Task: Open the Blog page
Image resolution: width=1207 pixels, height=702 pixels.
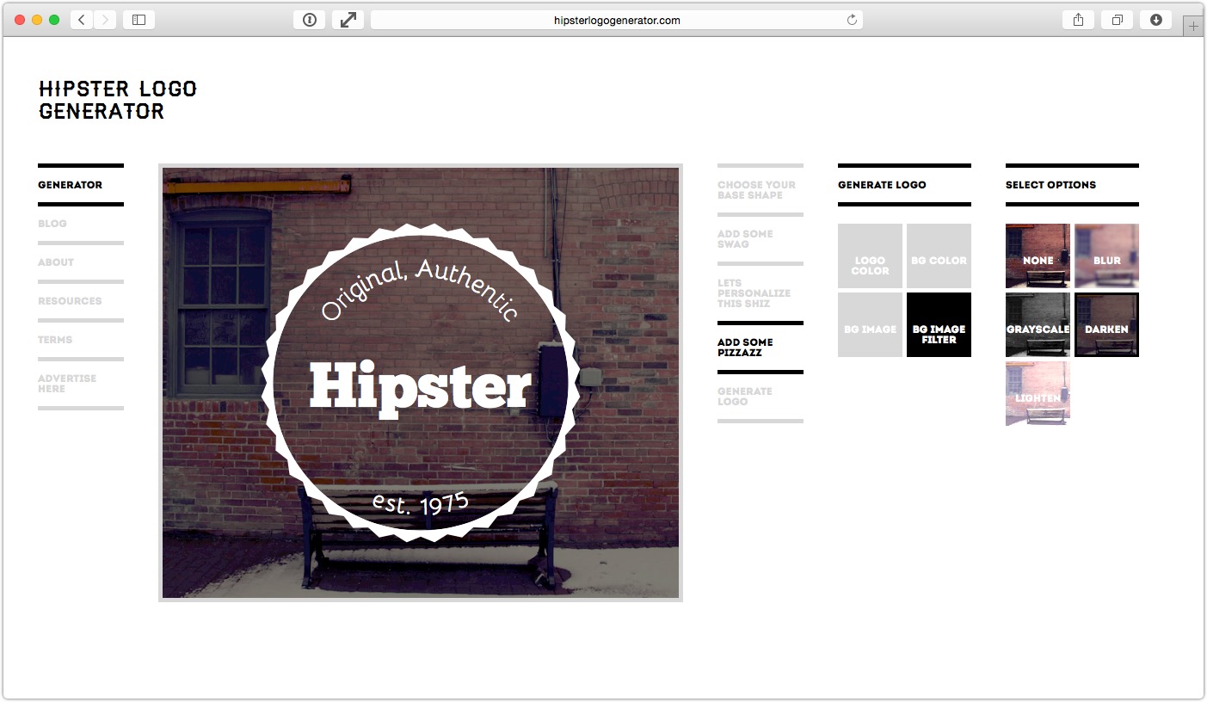Action: tap(52, 223)
